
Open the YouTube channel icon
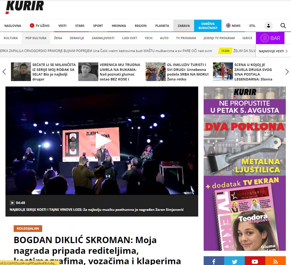point(255,261)
